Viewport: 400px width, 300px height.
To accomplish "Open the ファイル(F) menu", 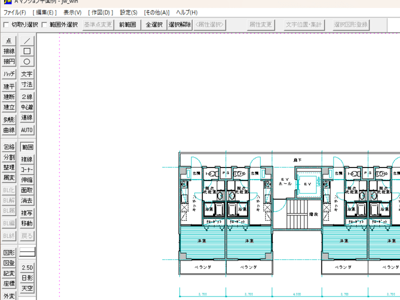I will pos(14,12).
